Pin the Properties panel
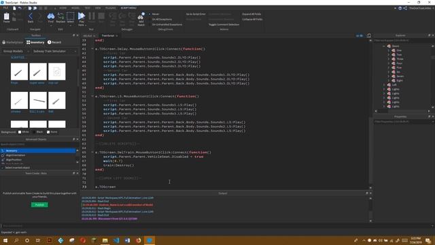 pos(429,116)
